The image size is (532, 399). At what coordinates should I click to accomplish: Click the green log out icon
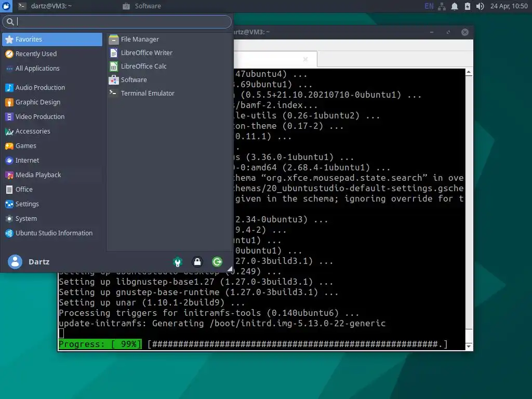217,262
